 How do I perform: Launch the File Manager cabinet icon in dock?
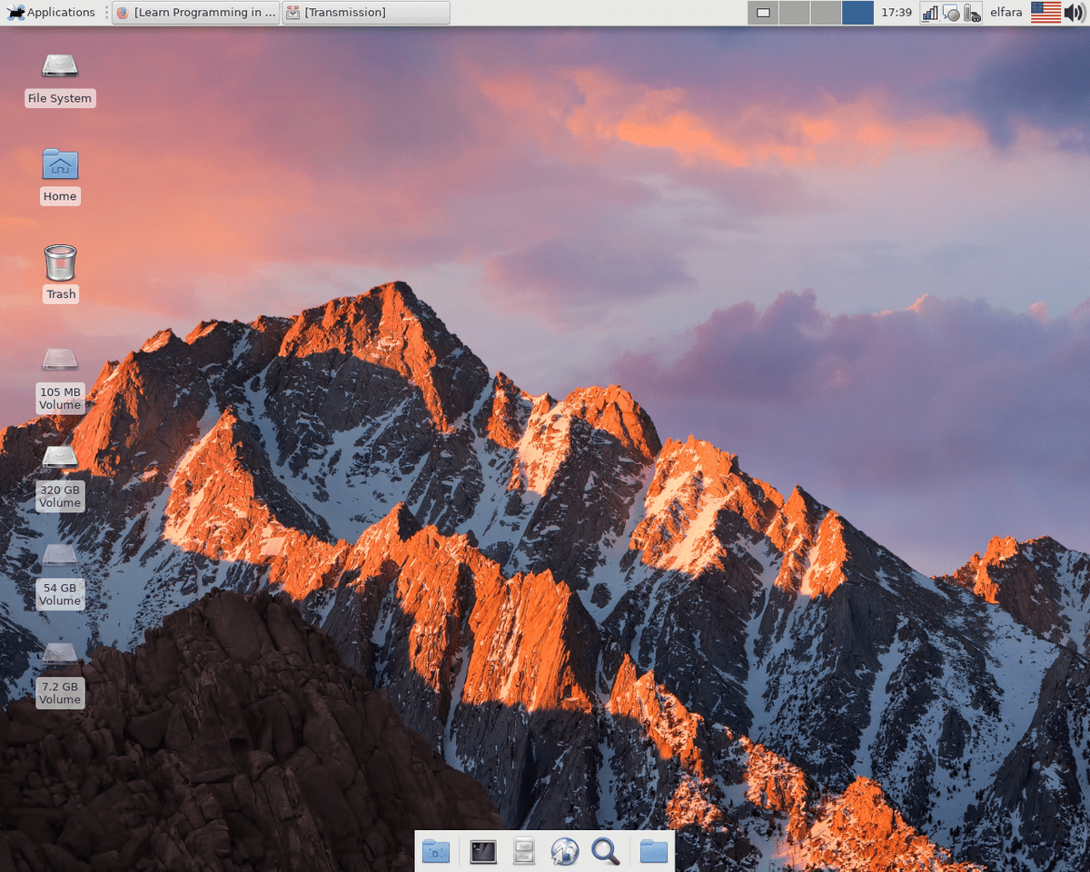click(x=524, y=851)
